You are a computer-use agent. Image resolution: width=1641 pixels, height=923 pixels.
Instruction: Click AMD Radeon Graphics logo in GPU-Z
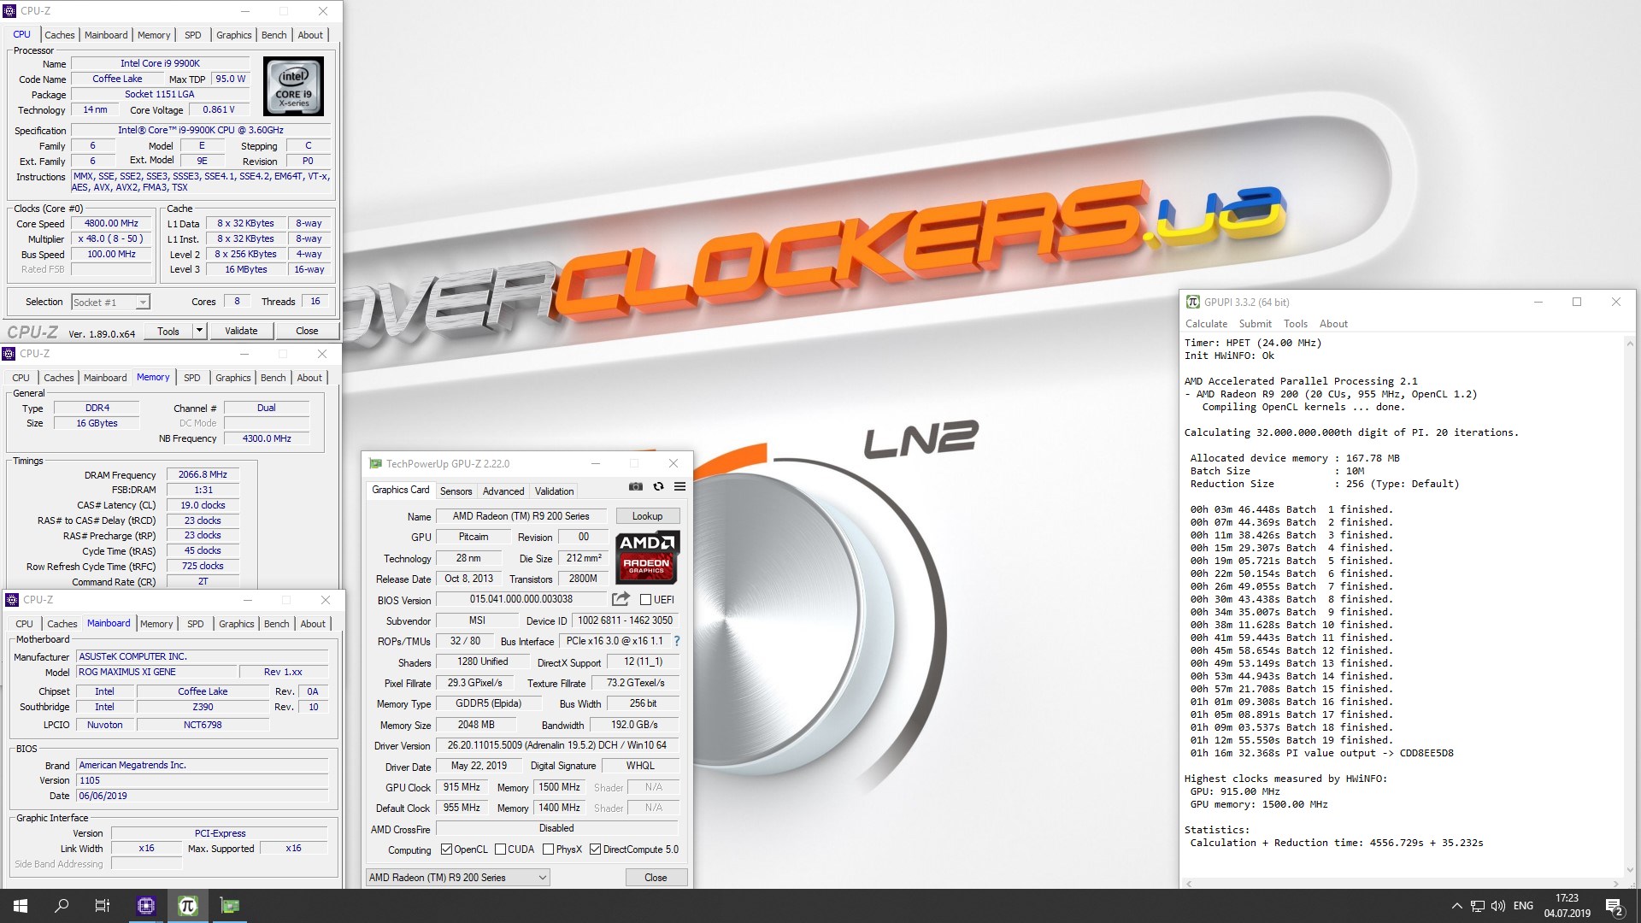pyautogui.click(x=647, y=557)
